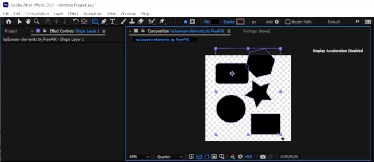Screen dimensions: 374x162
Task: Open the Help menu
Action: (145, 13)
